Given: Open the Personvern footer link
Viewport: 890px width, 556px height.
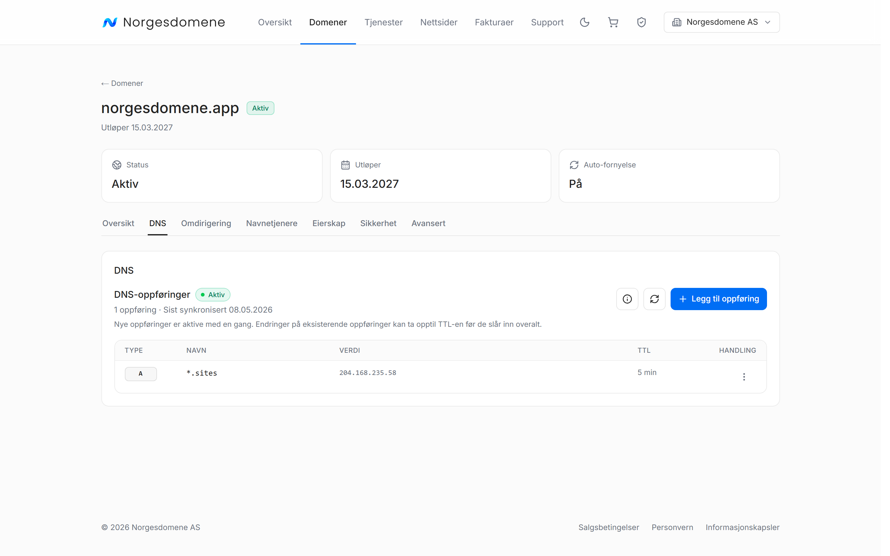Looking at the screenshot, I should pos(672,527).
